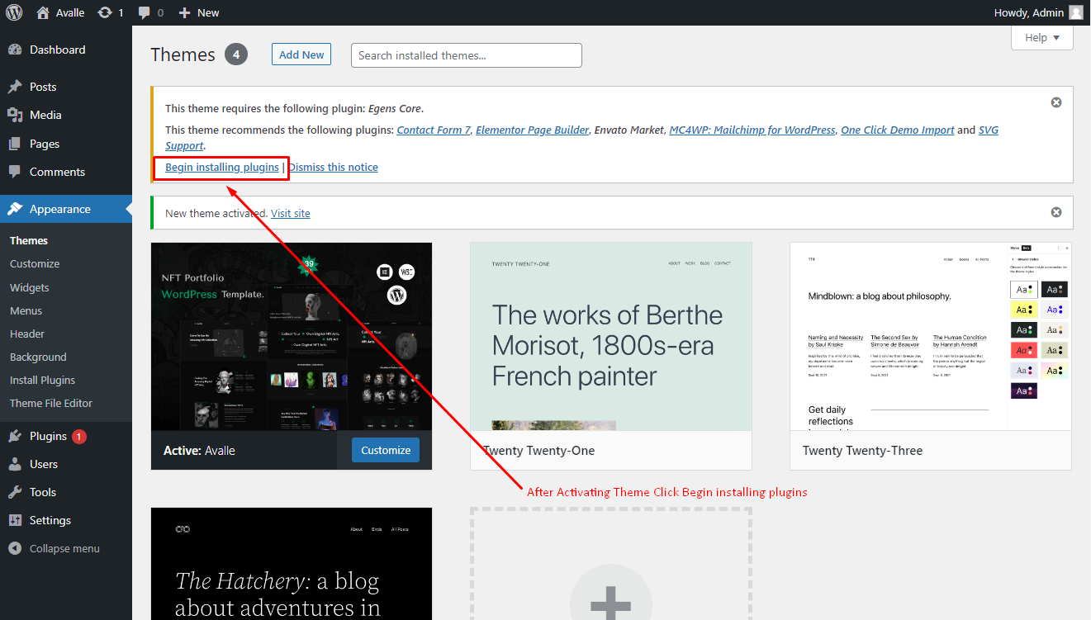
Task: Open the Elementor Page Builder link
Action: coord(533,130)
